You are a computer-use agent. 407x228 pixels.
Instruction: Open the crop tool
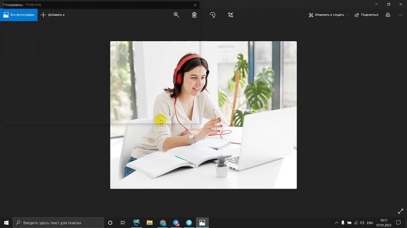pos(231,15)
